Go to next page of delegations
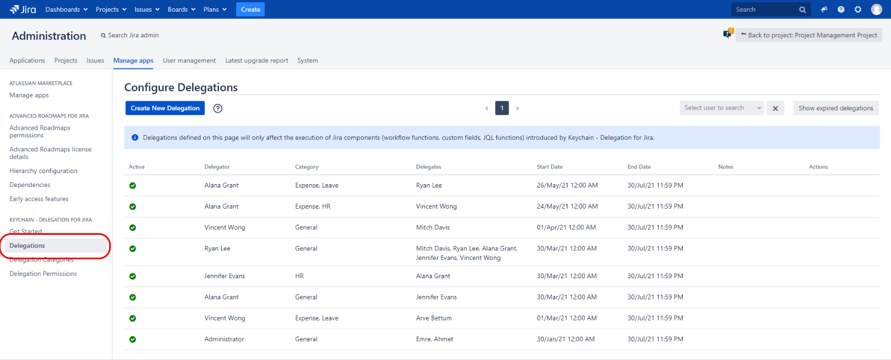 (517, 109)
